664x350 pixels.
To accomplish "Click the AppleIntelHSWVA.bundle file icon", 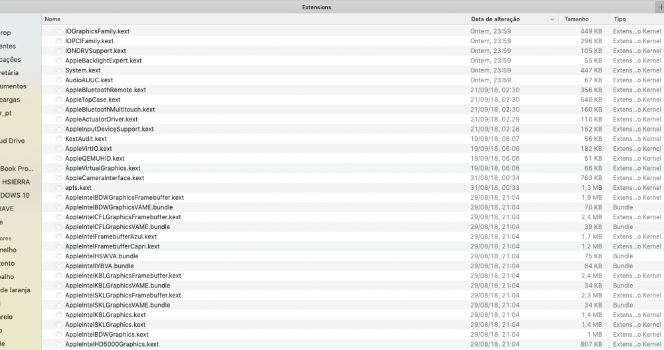I will [59, 256].
